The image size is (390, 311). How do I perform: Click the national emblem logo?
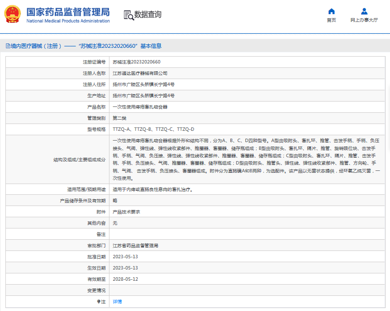12,14
